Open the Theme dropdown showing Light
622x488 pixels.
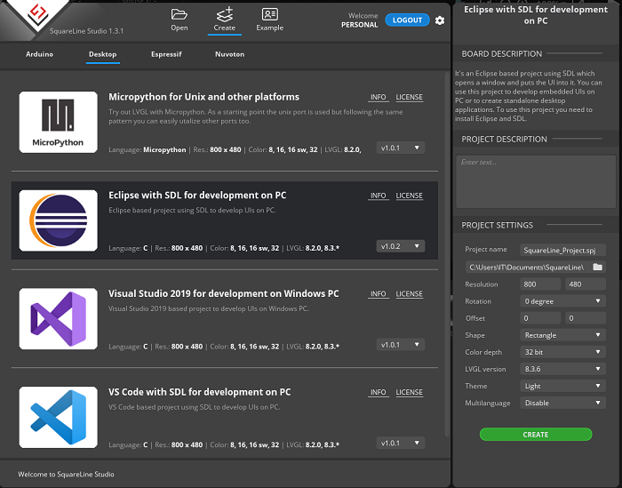point(562,386)
